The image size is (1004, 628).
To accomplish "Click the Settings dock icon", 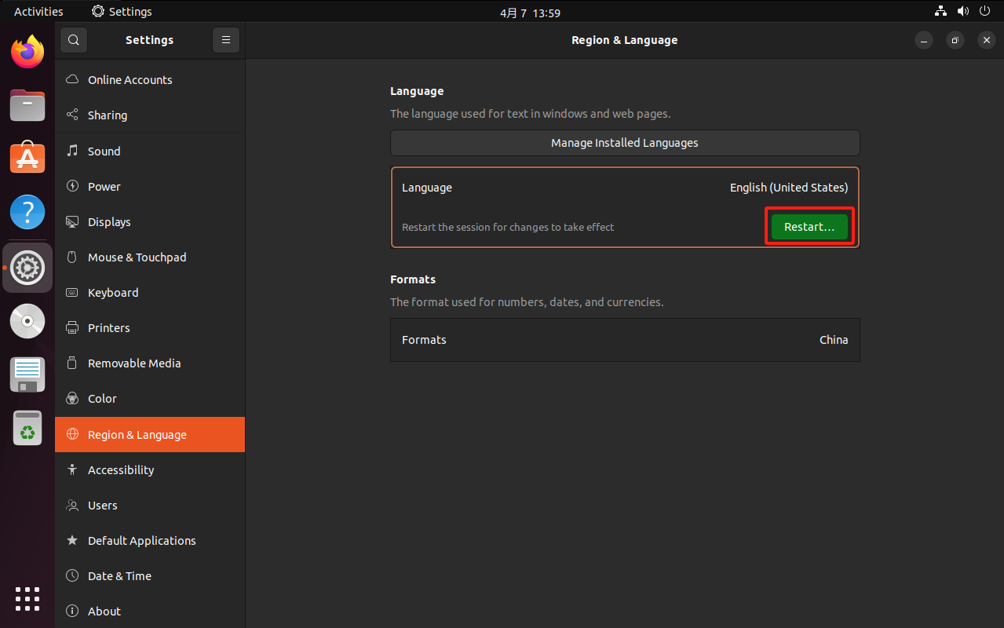I will click(27, 268).
